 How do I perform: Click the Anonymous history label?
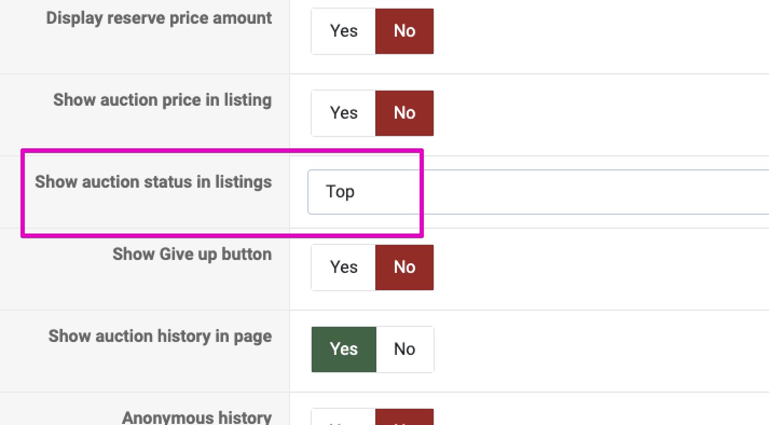(196, 417)
